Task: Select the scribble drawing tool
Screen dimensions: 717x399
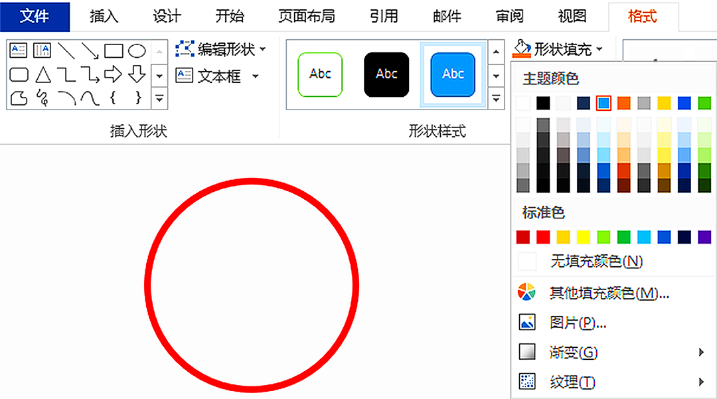Action: pyautogui.click(x=42, y=98)
